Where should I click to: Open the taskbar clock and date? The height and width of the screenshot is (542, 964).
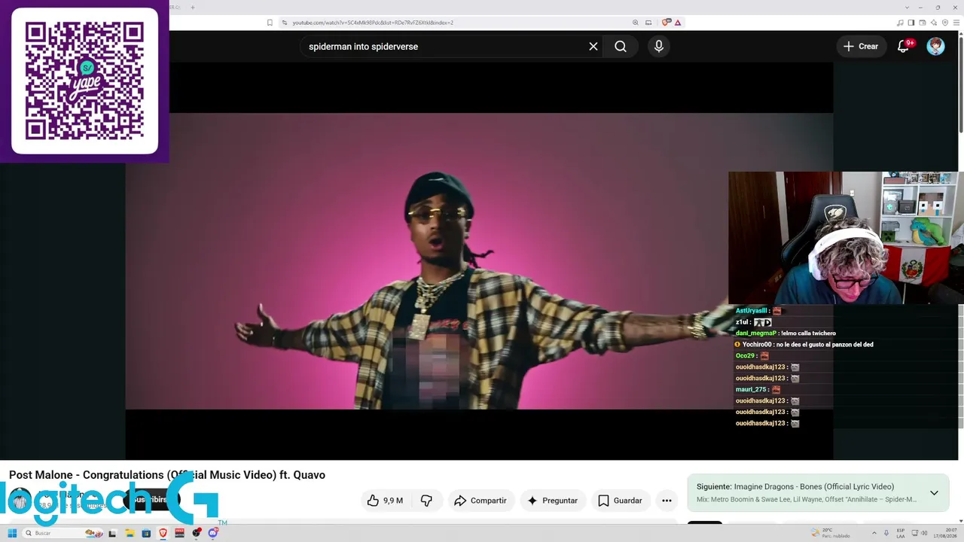(944, 533)
